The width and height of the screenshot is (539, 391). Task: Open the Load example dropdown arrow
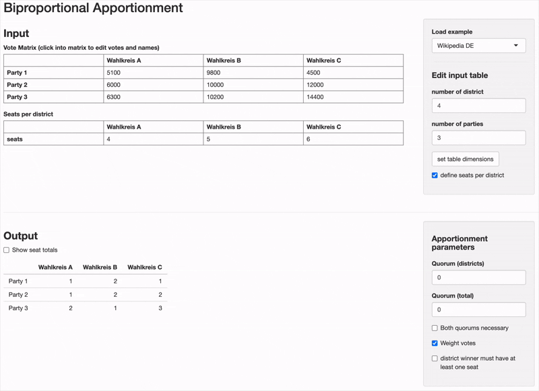click(516, 46)
